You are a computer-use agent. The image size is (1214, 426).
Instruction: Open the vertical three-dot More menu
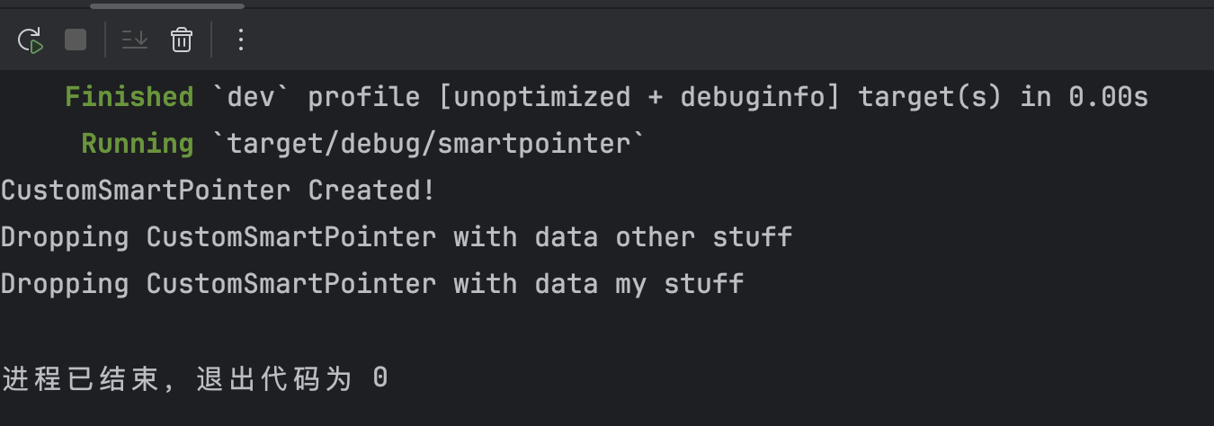[240, 40]
